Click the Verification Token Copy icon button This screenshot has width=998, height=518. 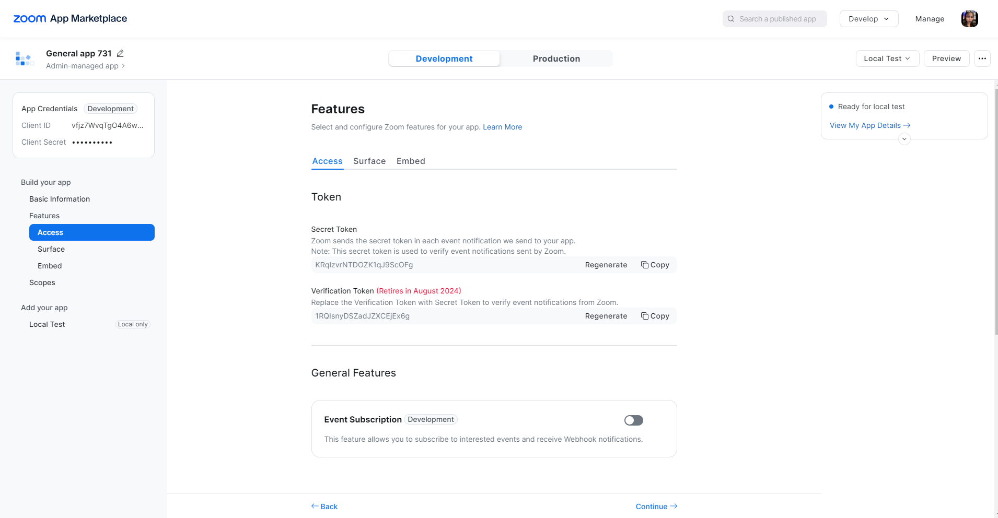coord(655,316)
